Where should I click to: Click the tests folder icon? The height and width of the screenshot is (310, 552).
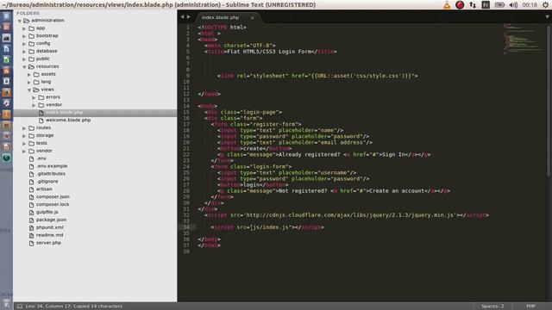tap(31, 144)
